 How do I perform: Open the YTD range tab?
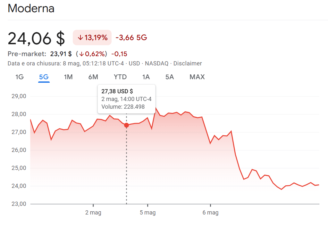click(120, 77)
